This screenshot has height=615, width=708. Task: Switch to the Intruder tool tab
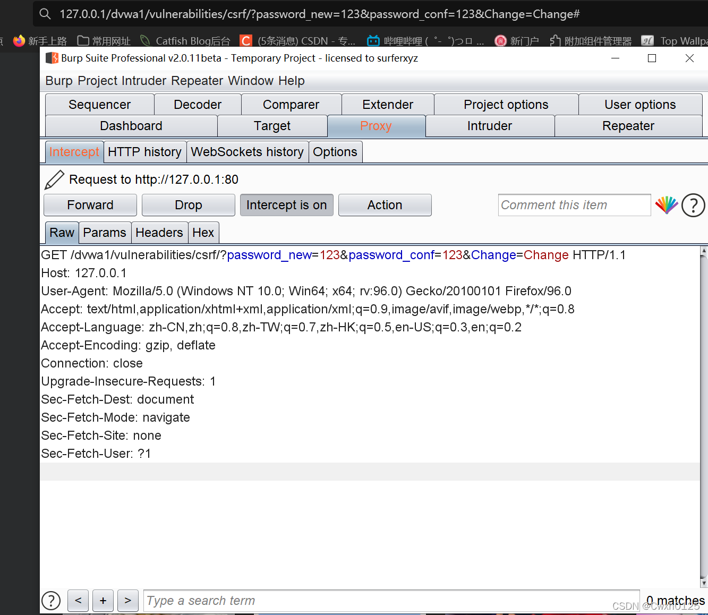point(490,126)
